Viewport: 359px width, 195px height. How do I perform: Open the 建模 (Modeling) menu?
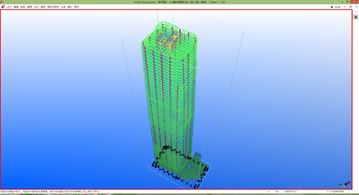coord(30,7)
